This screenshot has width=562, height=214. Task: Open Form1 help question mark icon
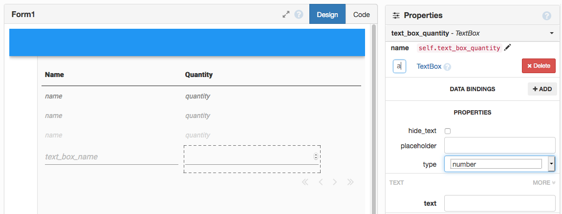299,15
